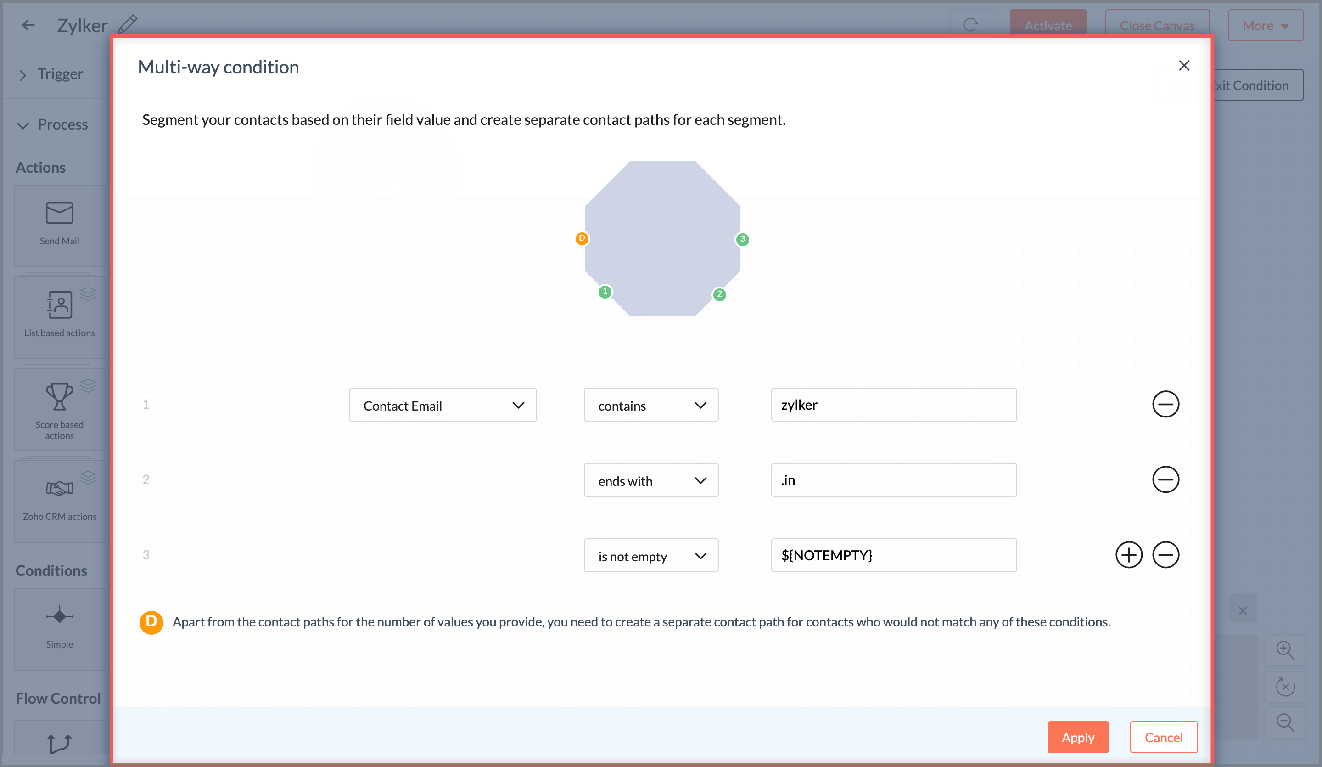Click the refresh icon in top bar

[x=970, y=23]
